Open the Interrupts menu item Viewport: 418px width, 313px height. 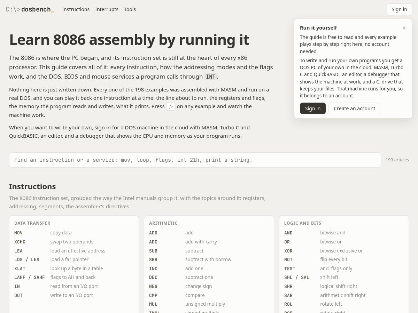click(x=107, y=9)
